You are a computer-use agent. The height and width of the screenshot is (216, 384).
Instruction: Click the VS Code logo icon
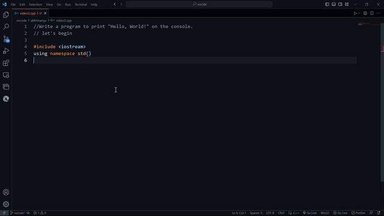point(4,4)
